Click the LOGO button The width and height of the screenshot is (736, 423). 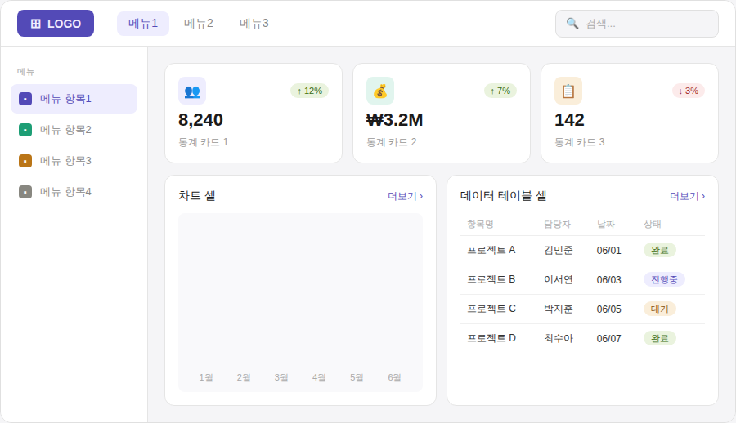pos(56,24)
